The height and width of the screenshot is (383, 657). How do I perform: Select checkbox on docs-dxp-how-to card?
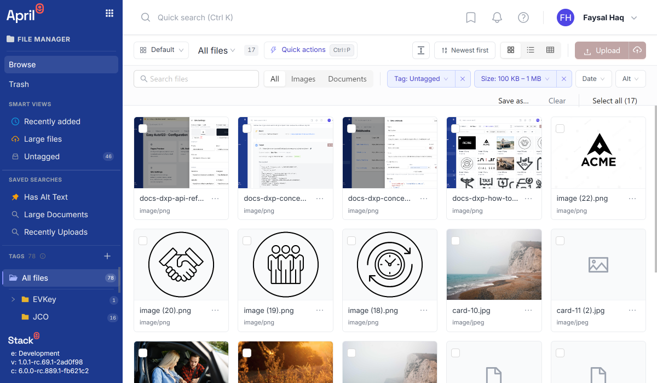tap(456, 129)
